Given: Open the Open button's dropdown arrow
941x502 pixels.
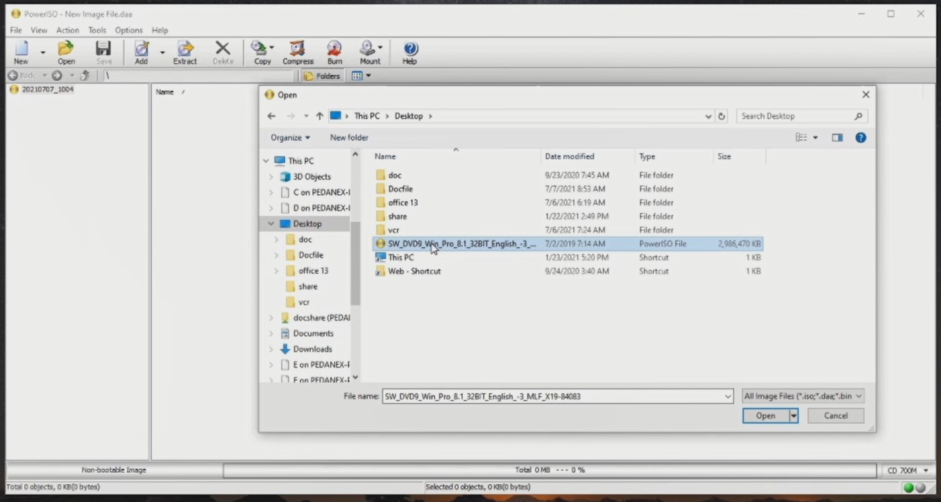Looking at the screenshot, I should 792,415.
